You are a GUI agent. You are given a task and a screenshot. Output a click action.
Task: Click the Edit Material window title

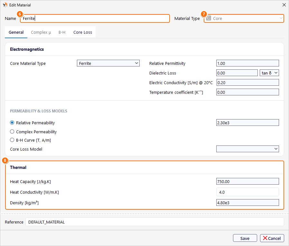tap(20, 5)
